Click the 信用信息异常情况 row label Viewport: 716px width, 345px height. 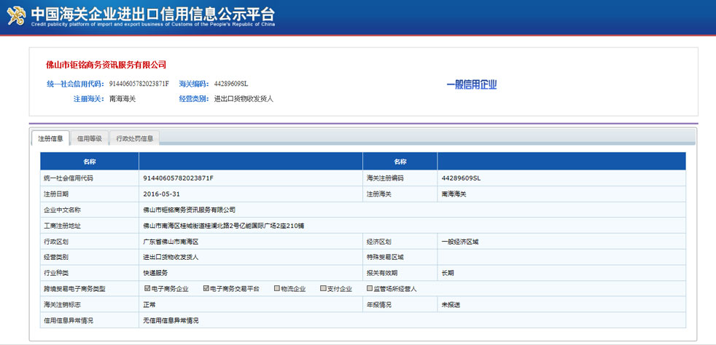pyautogui.click(x=69, y=320)
